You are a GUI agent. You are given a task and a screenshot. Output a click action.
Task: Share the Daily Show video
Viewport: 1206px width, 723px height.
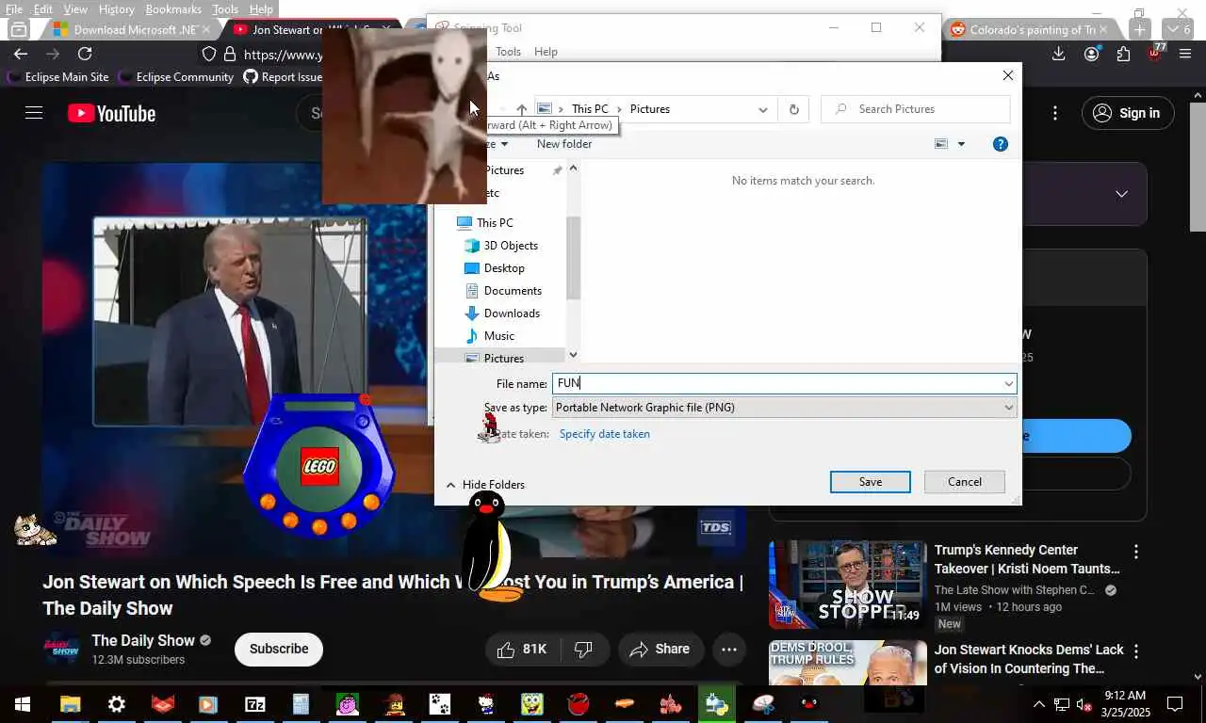(660, 650)
